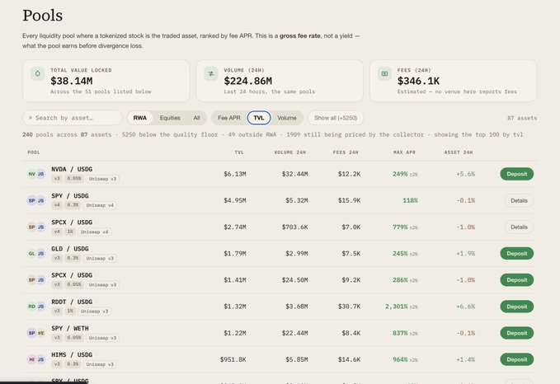The height and width of the screenshot is (384, 560).
Task: Click the TVL column header
Action: 239,152
